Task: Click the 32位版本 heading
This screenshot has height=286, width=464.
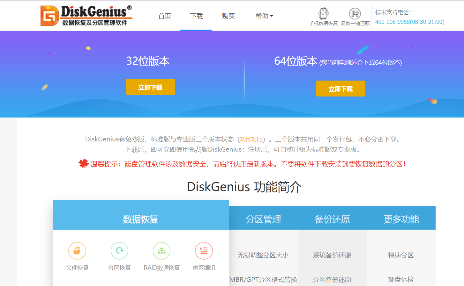Action: point(148,61)
